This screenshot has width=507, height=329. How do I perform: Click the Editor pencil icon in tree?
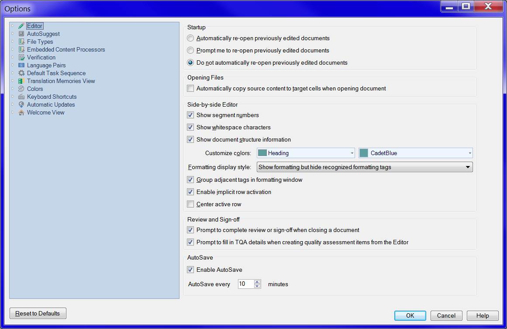(21, 26)
